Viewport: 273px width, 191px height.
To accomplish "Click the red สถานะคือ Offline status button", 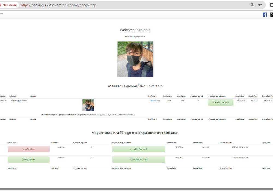I will coord(29,149).
